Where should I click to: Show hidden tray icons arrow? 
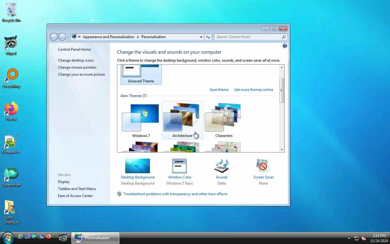(x=349, y=238)
